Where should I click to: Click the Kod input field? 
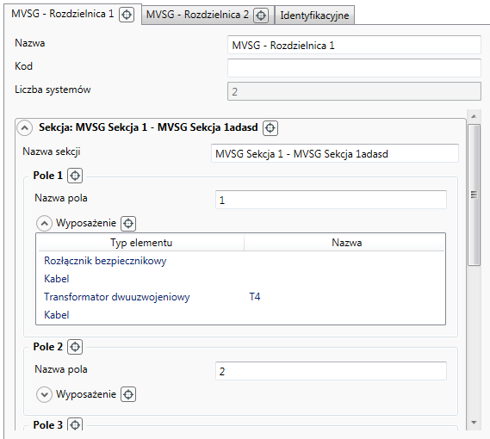(354, 68)
